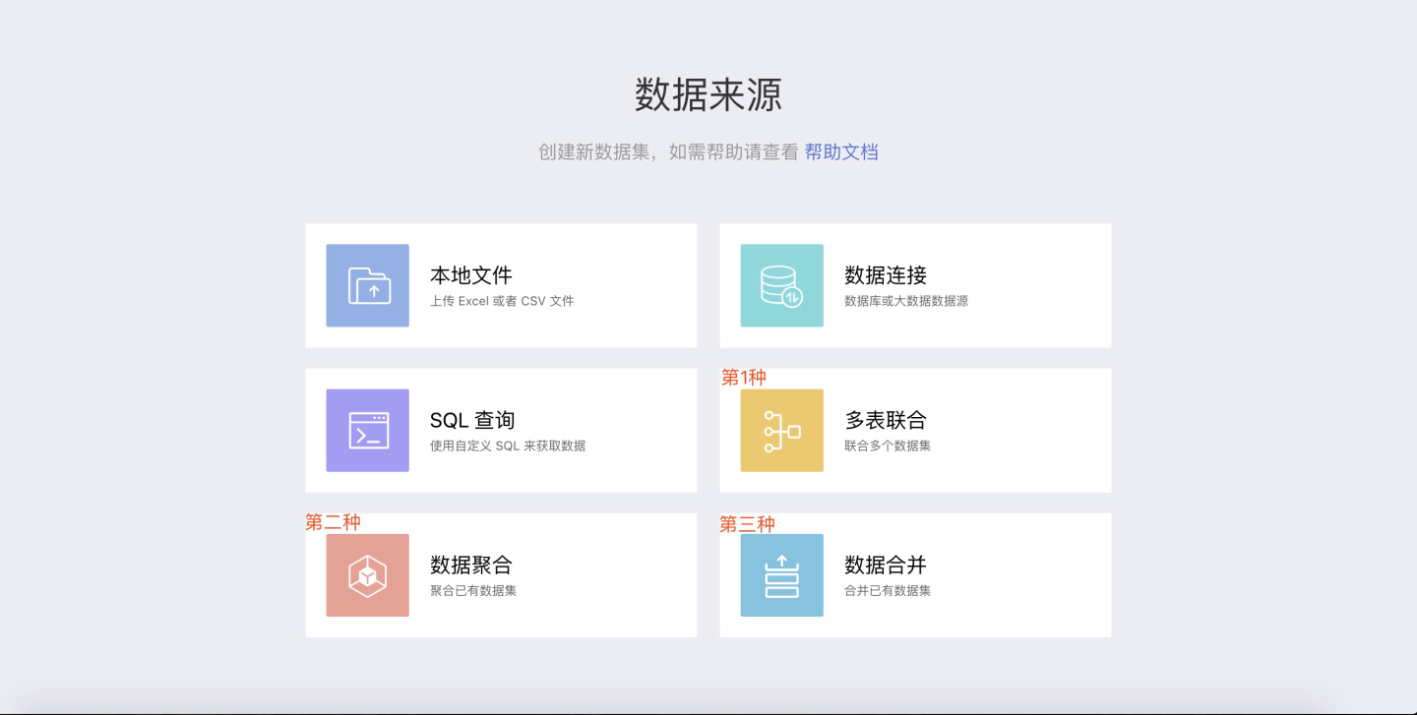Choose the 数据连接 title
Screen dimensions: 1417x715
click(x=885, y=275)
